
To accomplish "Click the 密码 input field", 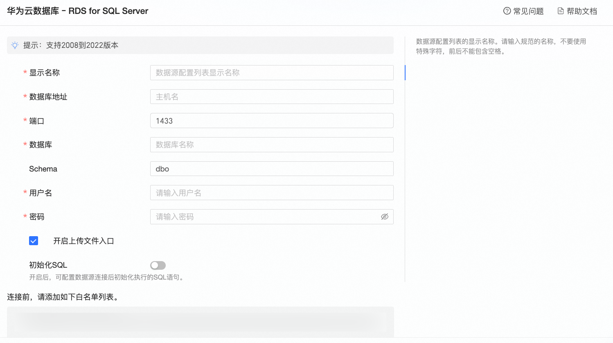I will tap(272, 217).
